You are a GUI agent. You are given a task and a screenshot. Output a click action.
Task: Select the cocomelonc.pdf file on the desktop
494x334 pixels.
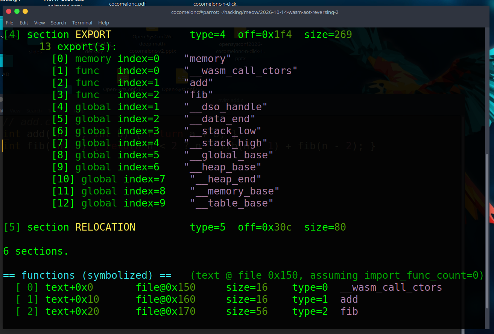(127, 4)
